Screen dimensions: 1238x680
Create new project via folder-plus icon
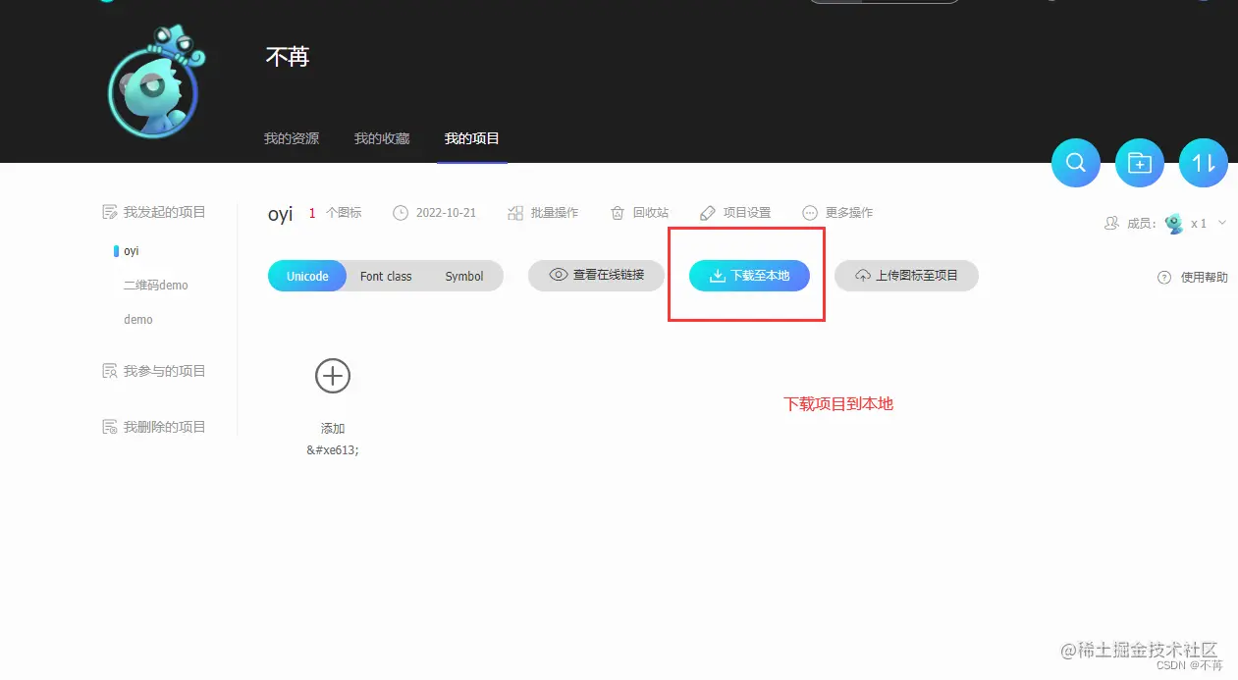tap(1139, 163)
